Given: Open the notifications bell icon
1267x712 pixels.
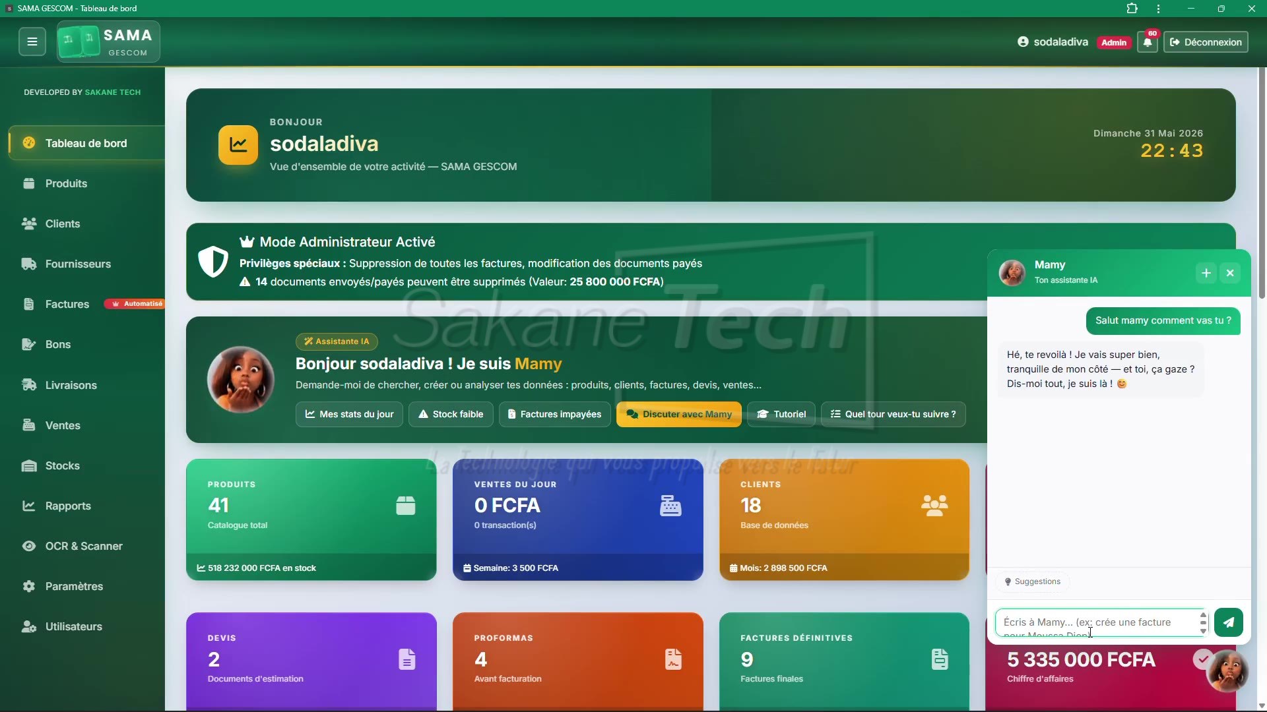Looking at the screenshot, I should 1148,42.
